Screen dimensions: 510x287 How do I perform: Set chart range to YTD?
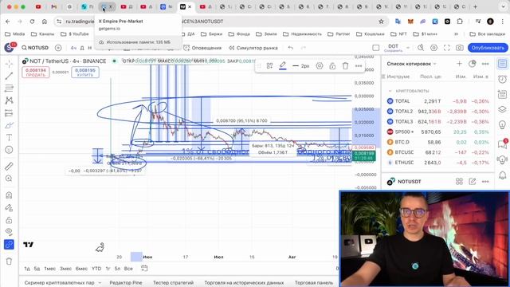pos(96,269)
